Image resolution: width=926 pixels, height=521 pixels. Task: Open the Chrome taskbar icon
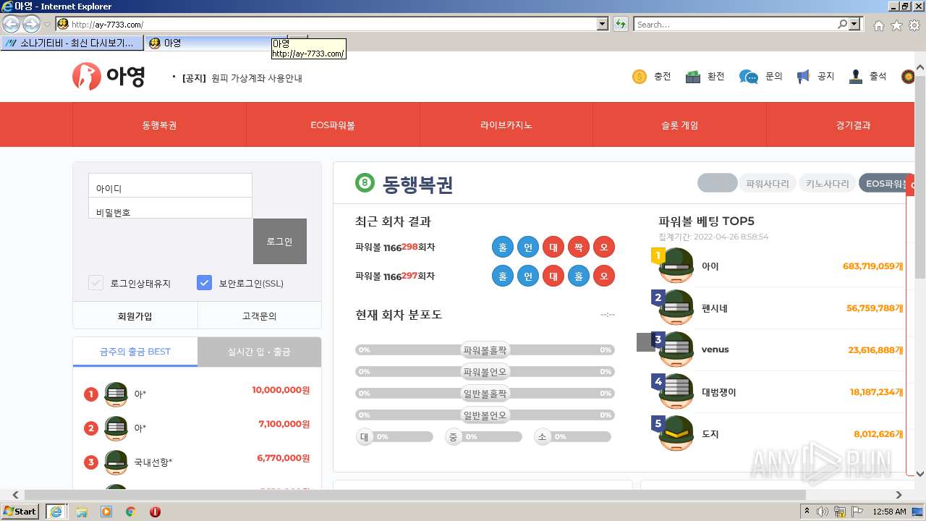tap(131, 512)
